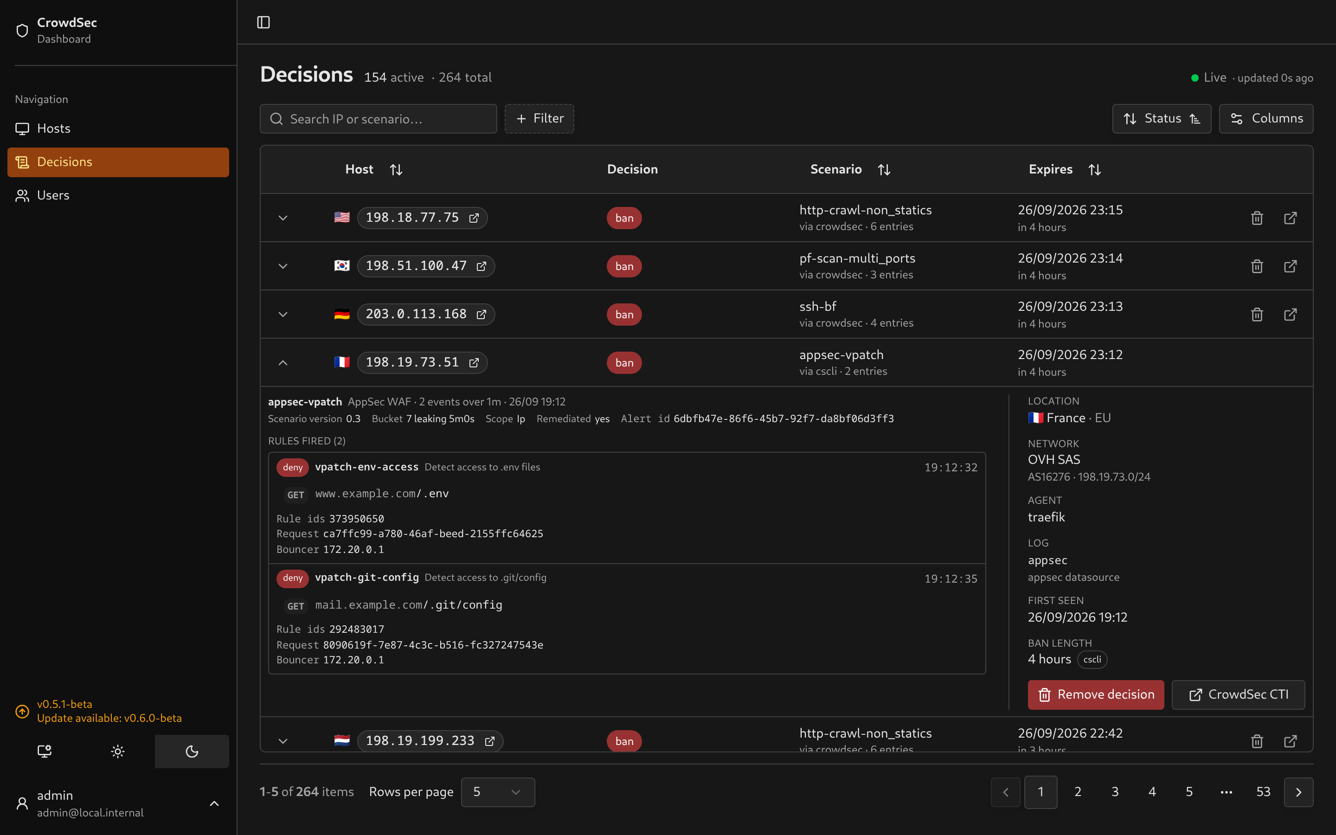Go to page 2
1336x835 pixels.
[1078, 792]
